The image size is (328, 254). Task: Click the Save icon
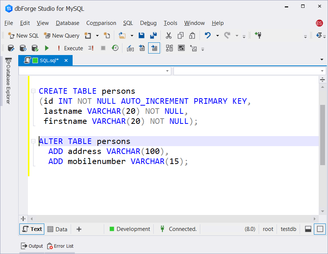[141, 36]
